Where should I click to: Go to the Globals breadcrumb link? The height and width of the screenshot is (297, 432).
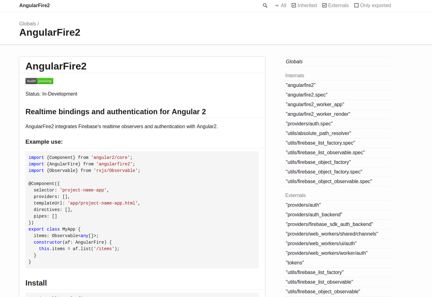pos(28,24)
